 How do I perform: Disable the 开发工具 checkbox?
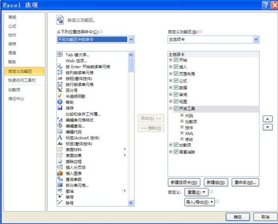click(x=176, y=108)
